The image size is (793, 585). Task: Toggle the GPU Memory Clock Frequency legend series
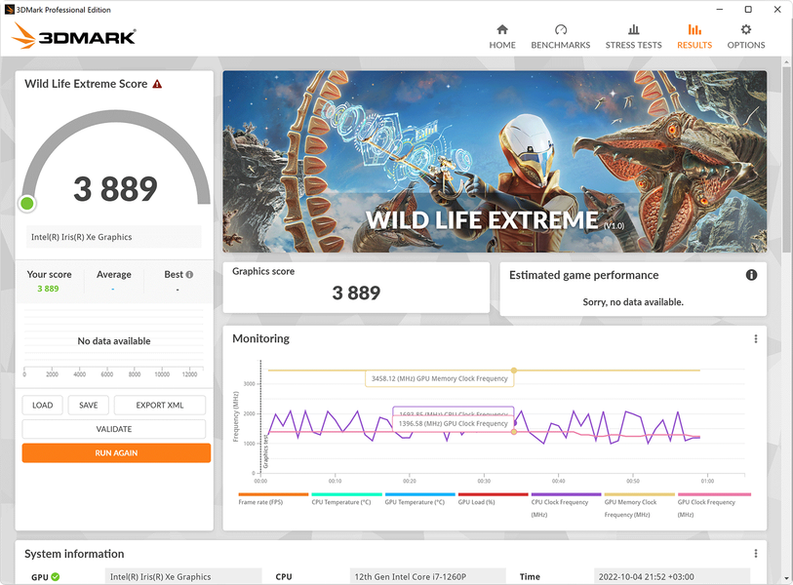(639, 505)
